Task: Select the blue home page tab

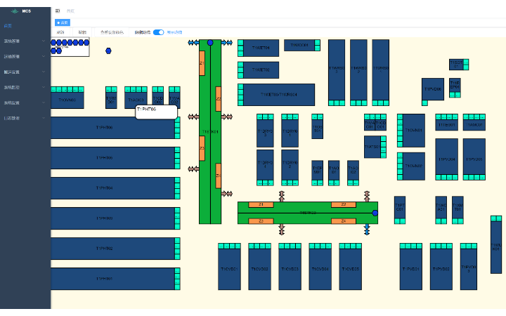Action: click(63, 22)
